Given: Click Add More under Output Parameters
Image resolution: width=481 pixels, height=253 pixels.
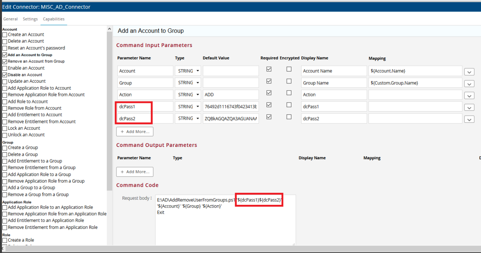Looking at the screenshot, I should (135, 172).
